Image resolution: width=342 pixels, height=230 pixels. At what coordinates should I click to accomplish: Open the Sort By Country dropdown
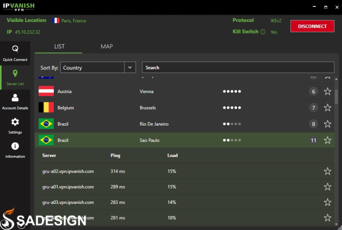98,67
